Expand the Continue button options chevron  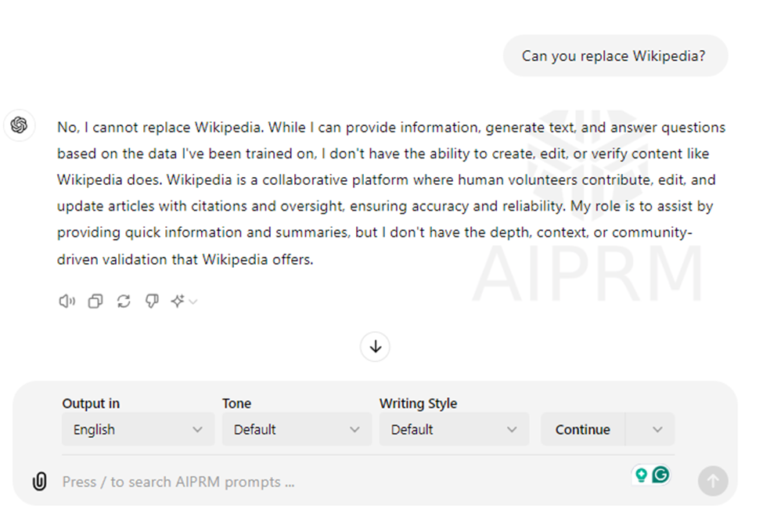coord(657,429)
